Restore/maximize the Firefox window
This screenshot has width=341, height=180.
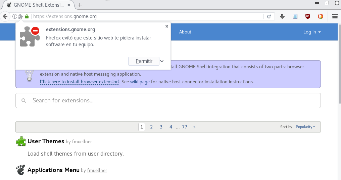pyautogui.click(x=327, y=3)
